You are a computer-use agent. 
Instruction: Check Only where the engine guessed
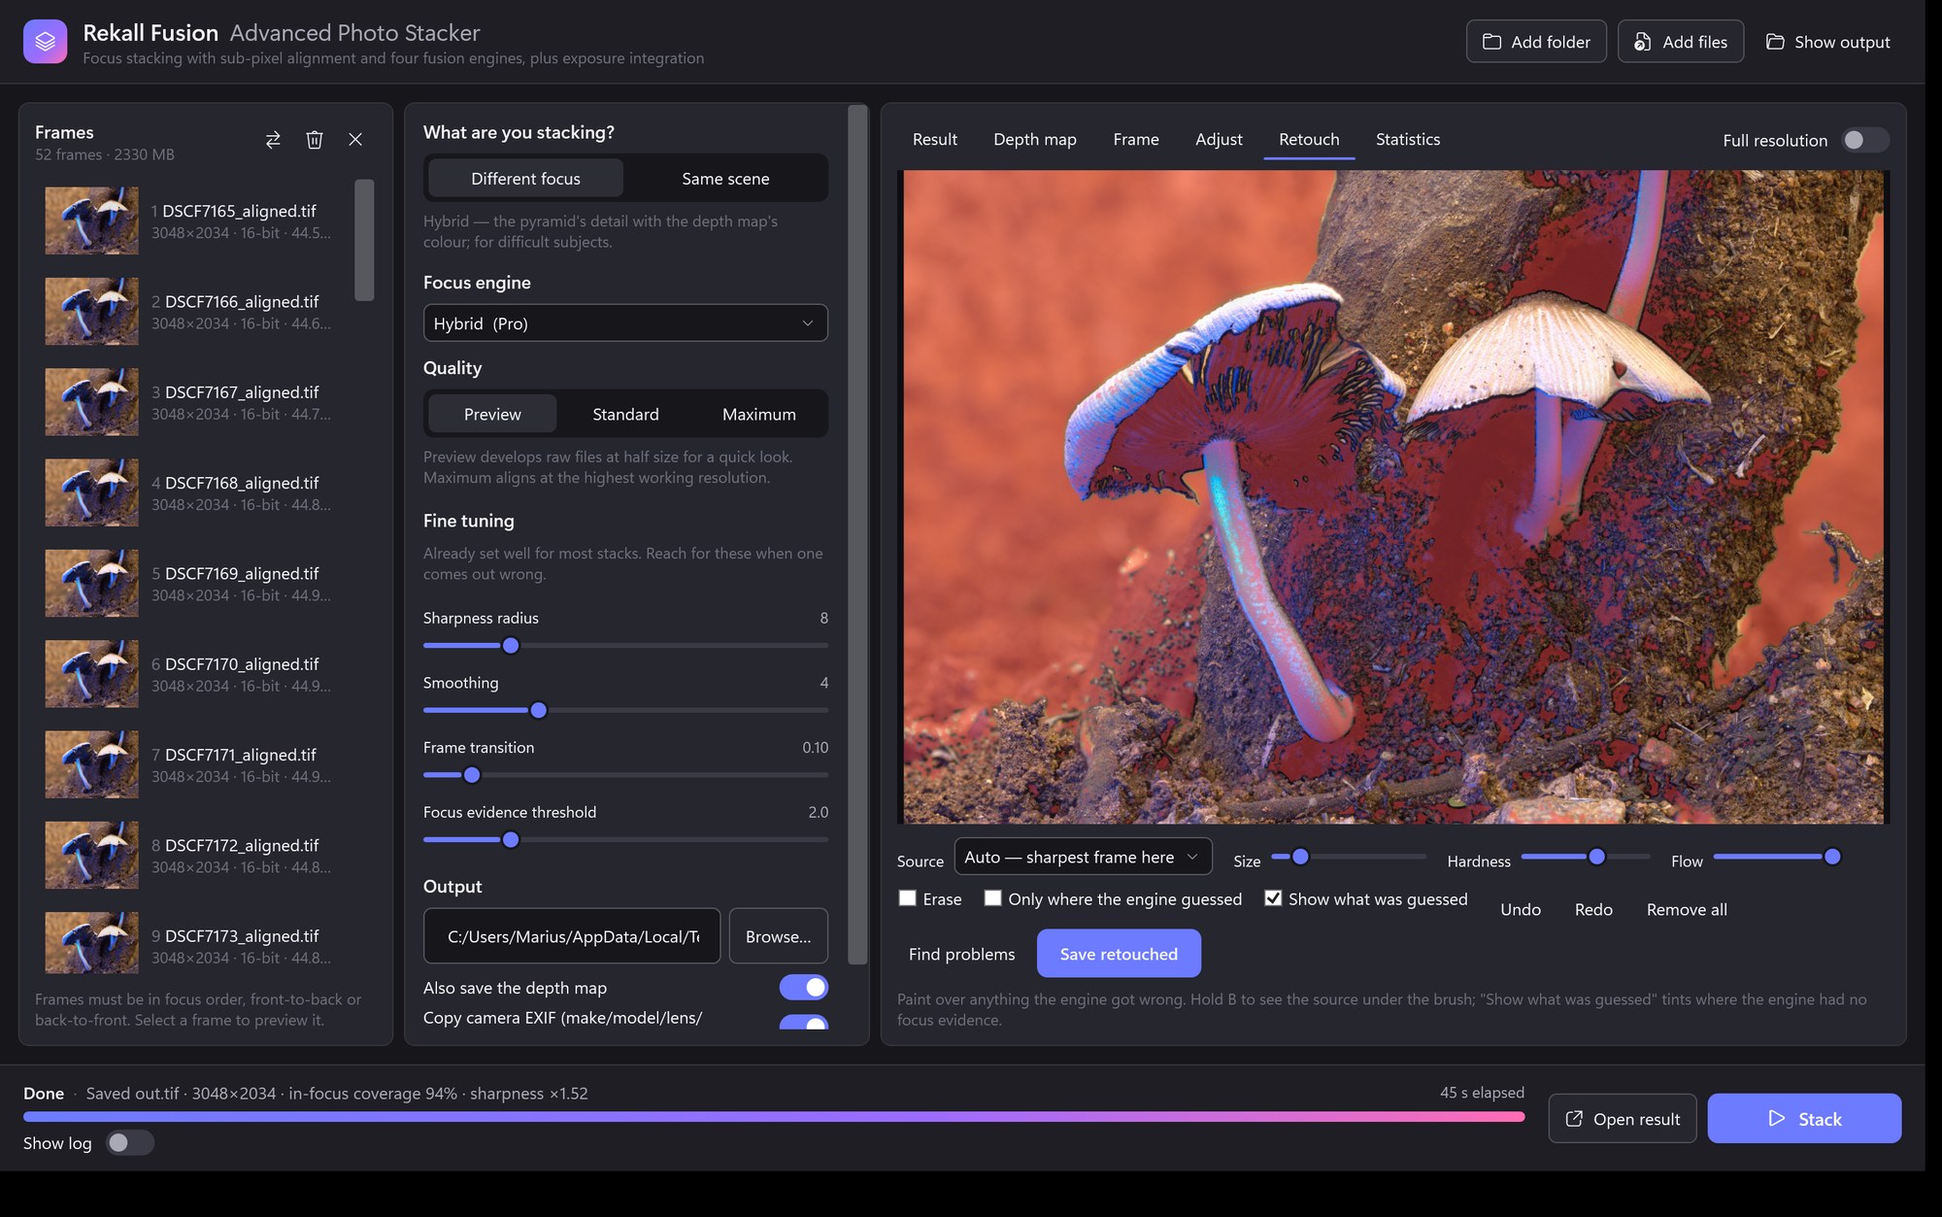click(992, 898)
